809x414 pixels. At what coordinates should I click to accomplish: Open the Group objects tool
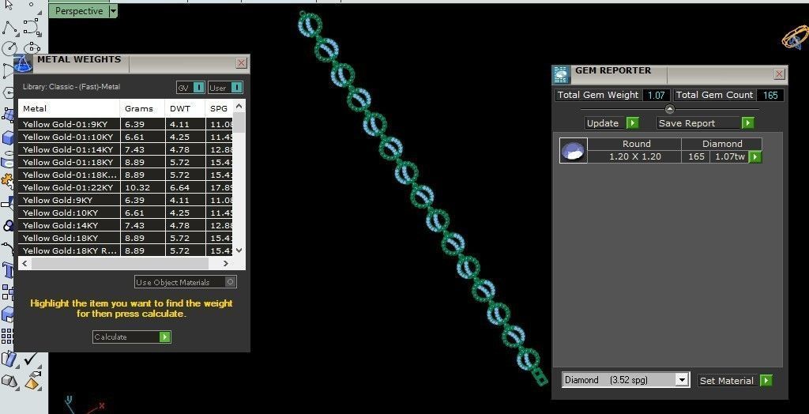point(7,292)
